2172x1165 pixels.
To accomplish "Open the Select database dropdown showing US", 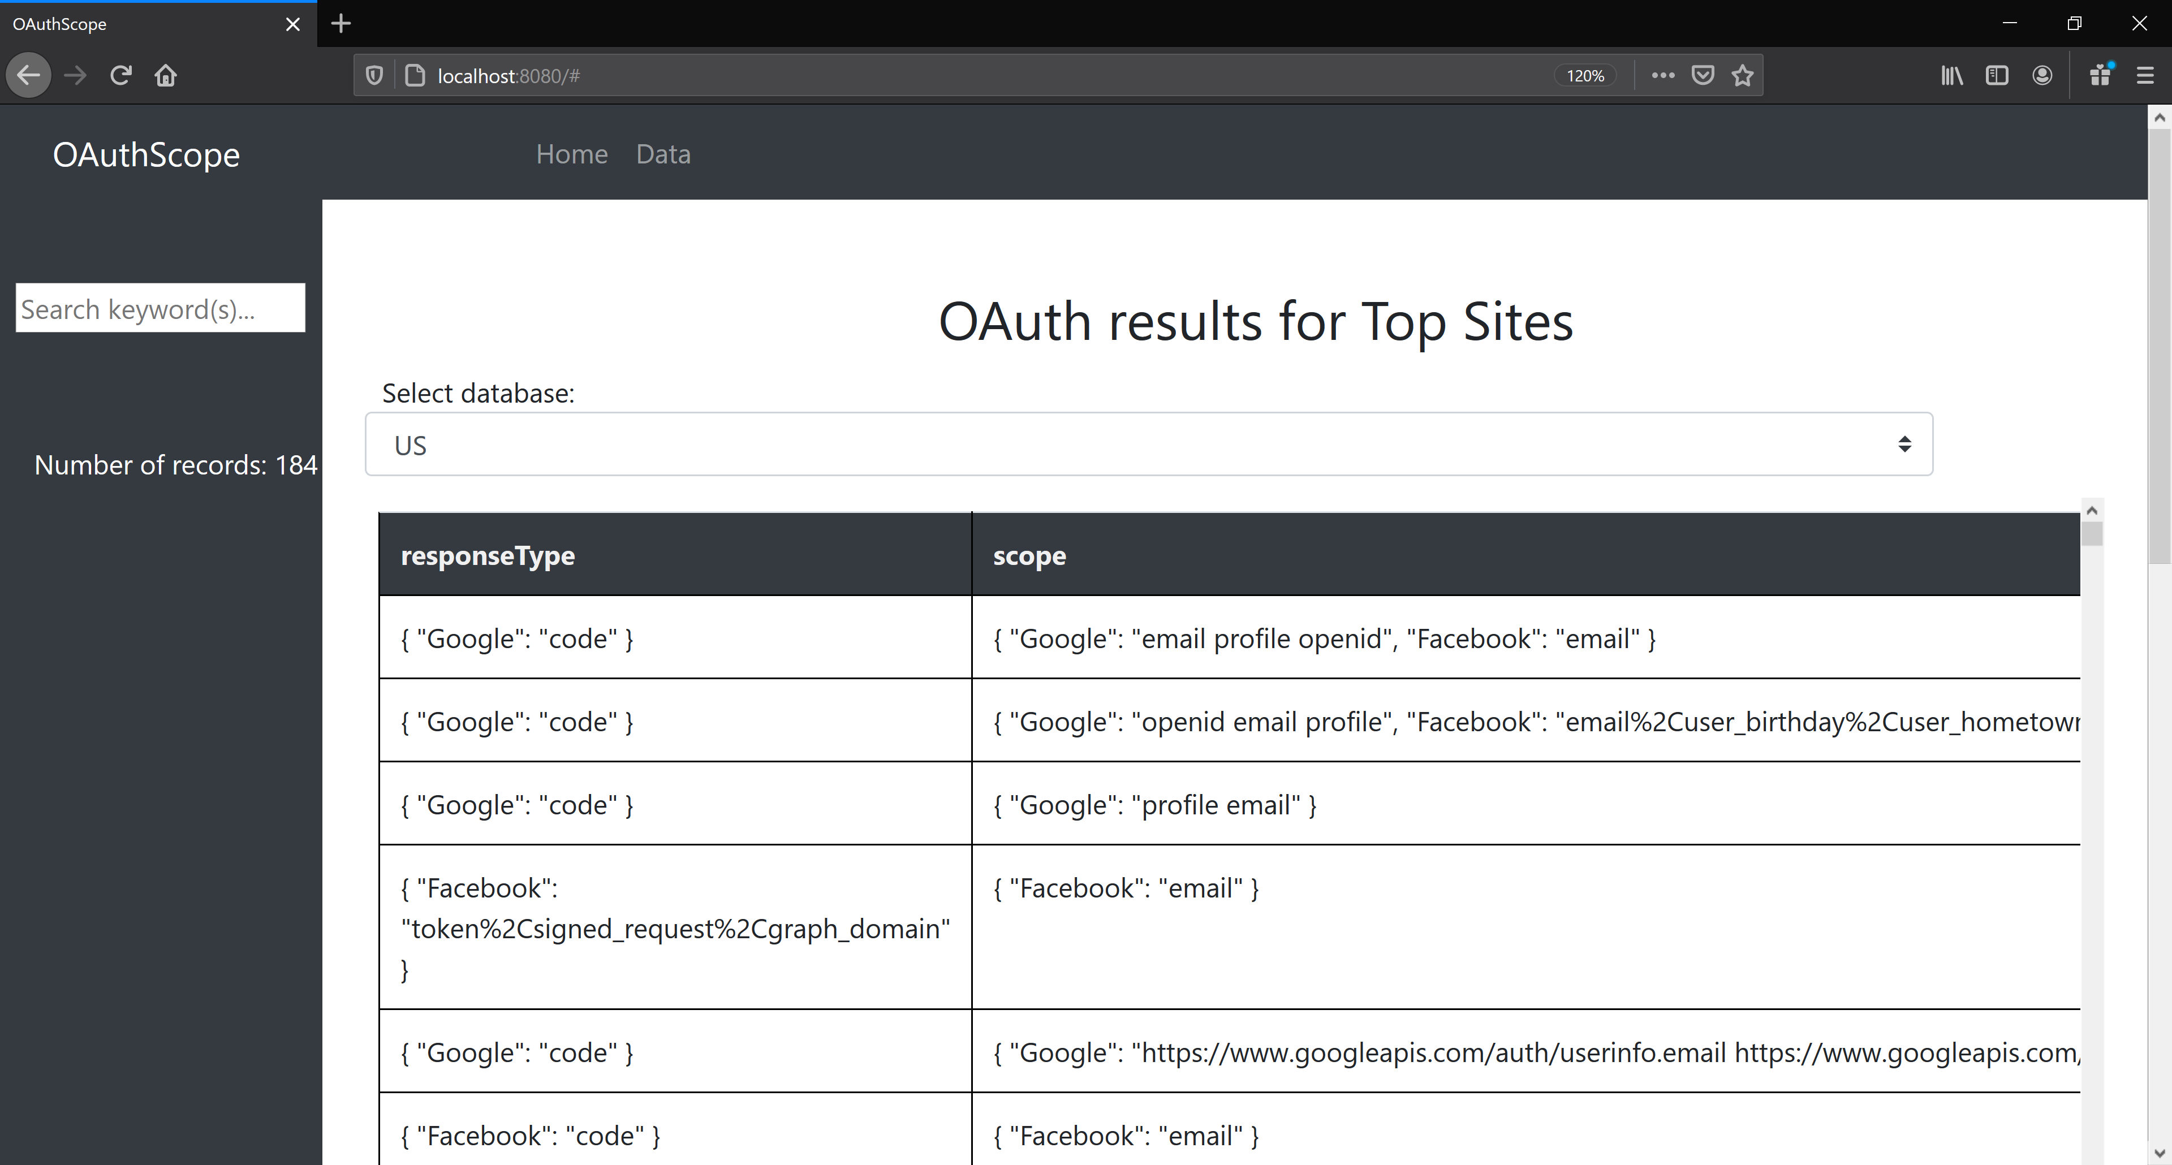I will point(1148,445).
